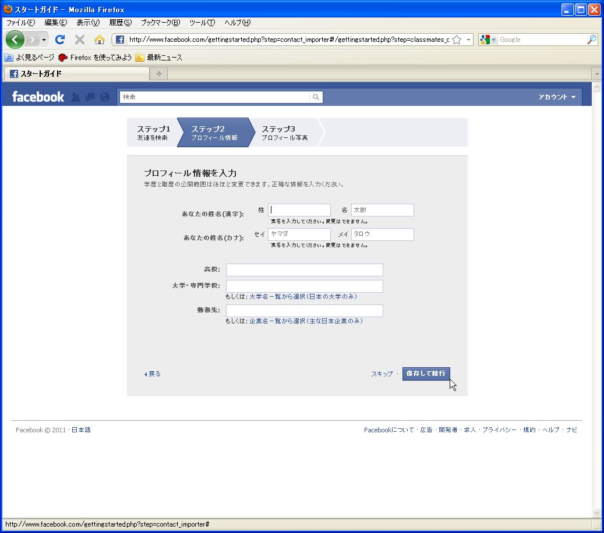Click the Firefox forward arrow button
The height and width of the screenshot is (533, 604).
tap(33, 40)
